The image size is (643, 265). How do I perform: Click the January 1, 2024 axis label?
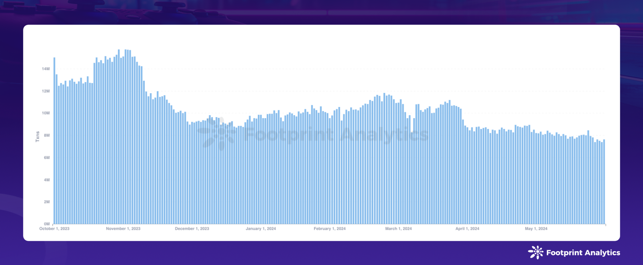point(261,229)
